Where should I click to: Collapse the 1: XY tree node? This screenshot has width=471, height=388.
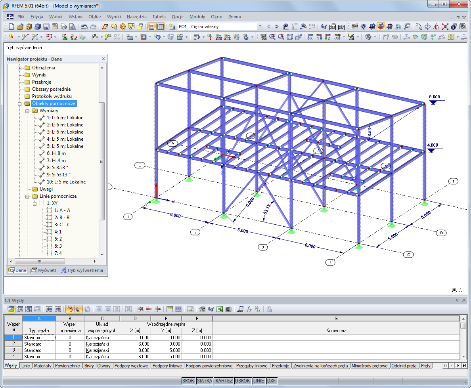pyautogui.click(x=34, y=204)
